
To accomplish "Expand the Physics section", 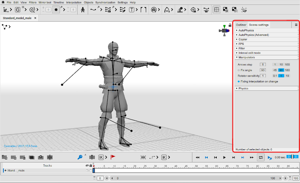I will point(266,89).
